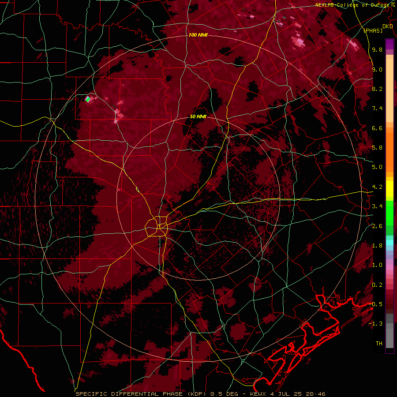
Task: Click the 6.6 scale label
Action: [x=377, y=128]
